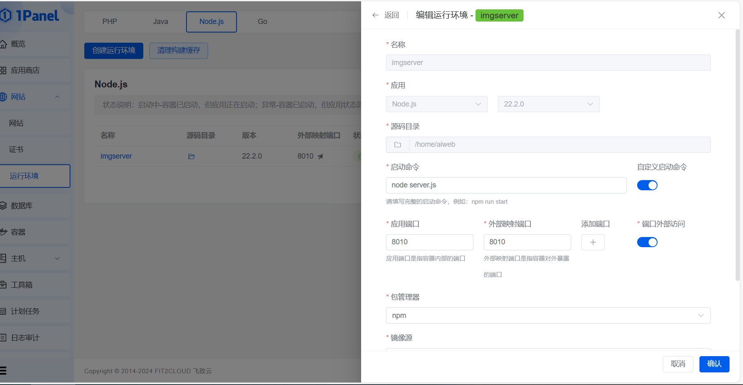Toggle 自定义启动命令 switch
The width and height of the screenshot is (743, 385).
click(x=647, y=185)
